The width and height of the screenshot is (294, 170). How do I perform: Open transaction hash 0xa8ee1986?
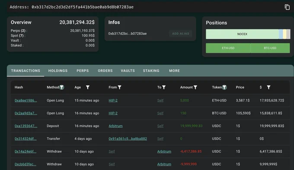pos(26,101)
